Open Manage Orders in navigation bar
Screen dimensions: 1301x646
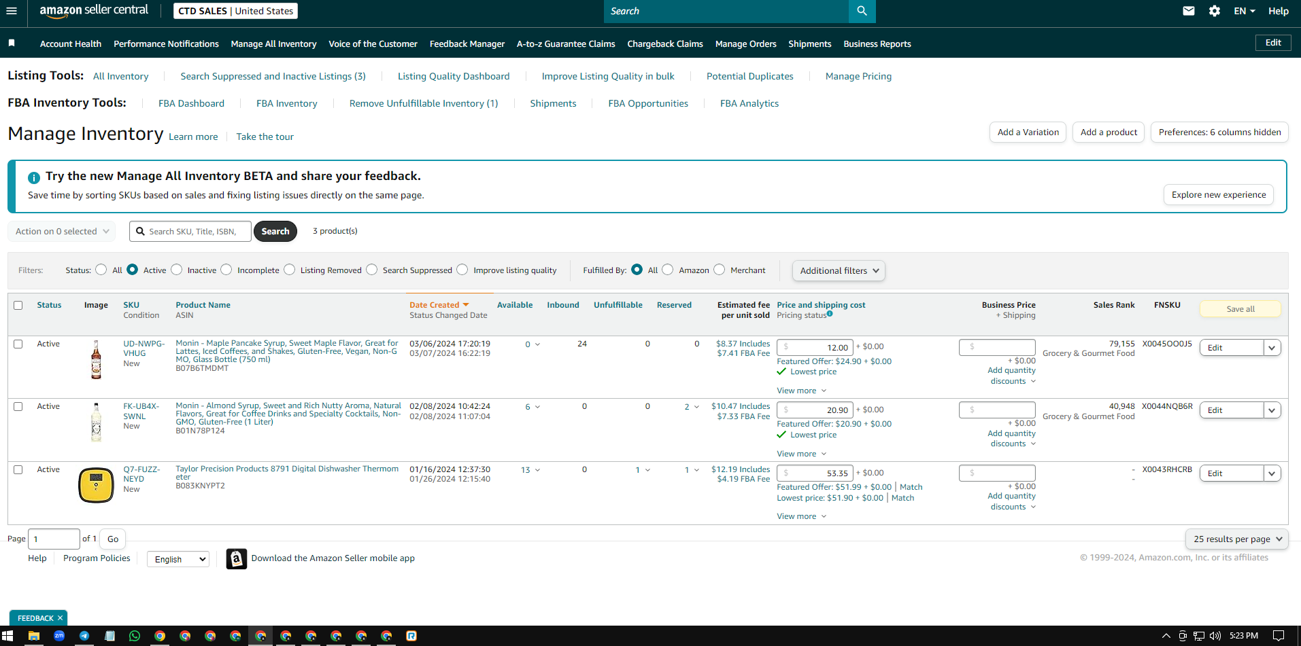[x=745, y=43]
